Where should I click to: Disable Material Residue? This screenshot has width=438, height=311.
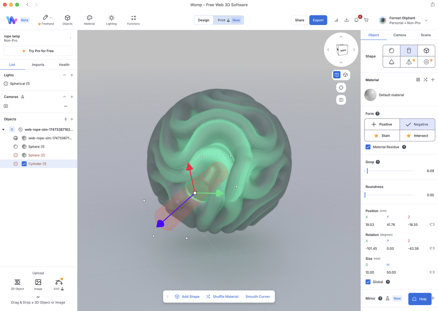tap(368, 147)
